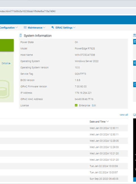This screenshot has height=184, width=136.
Task: Select service tag GQMTFT3
Action: click(80, 74)
